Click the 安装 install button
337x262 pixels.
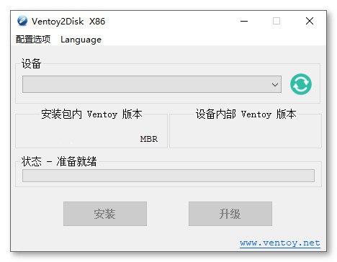(x=105, y=214)
